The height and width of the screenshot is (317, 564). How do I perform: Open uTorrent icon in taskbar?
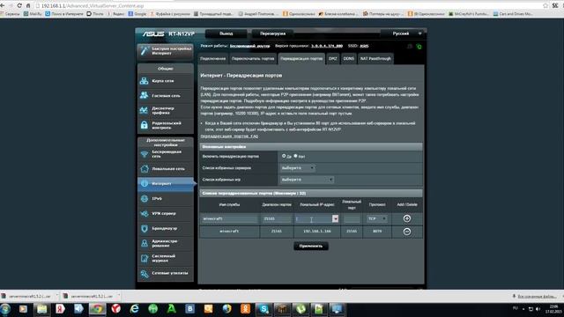coord(301,309)
